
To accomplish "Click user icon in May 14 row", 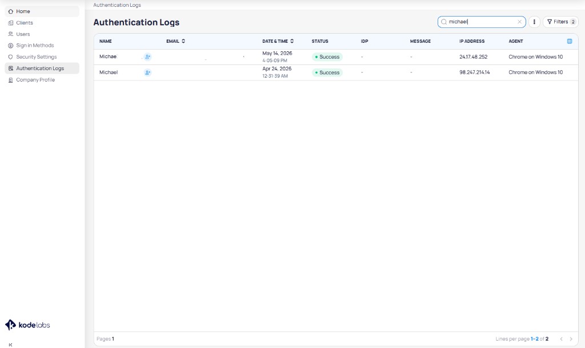I will (148, 57).
